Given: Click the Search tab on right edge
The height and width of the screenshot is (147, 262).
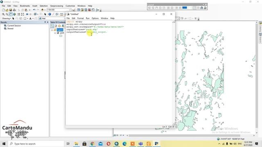Looking at the screenshot, I should [260, 38].
